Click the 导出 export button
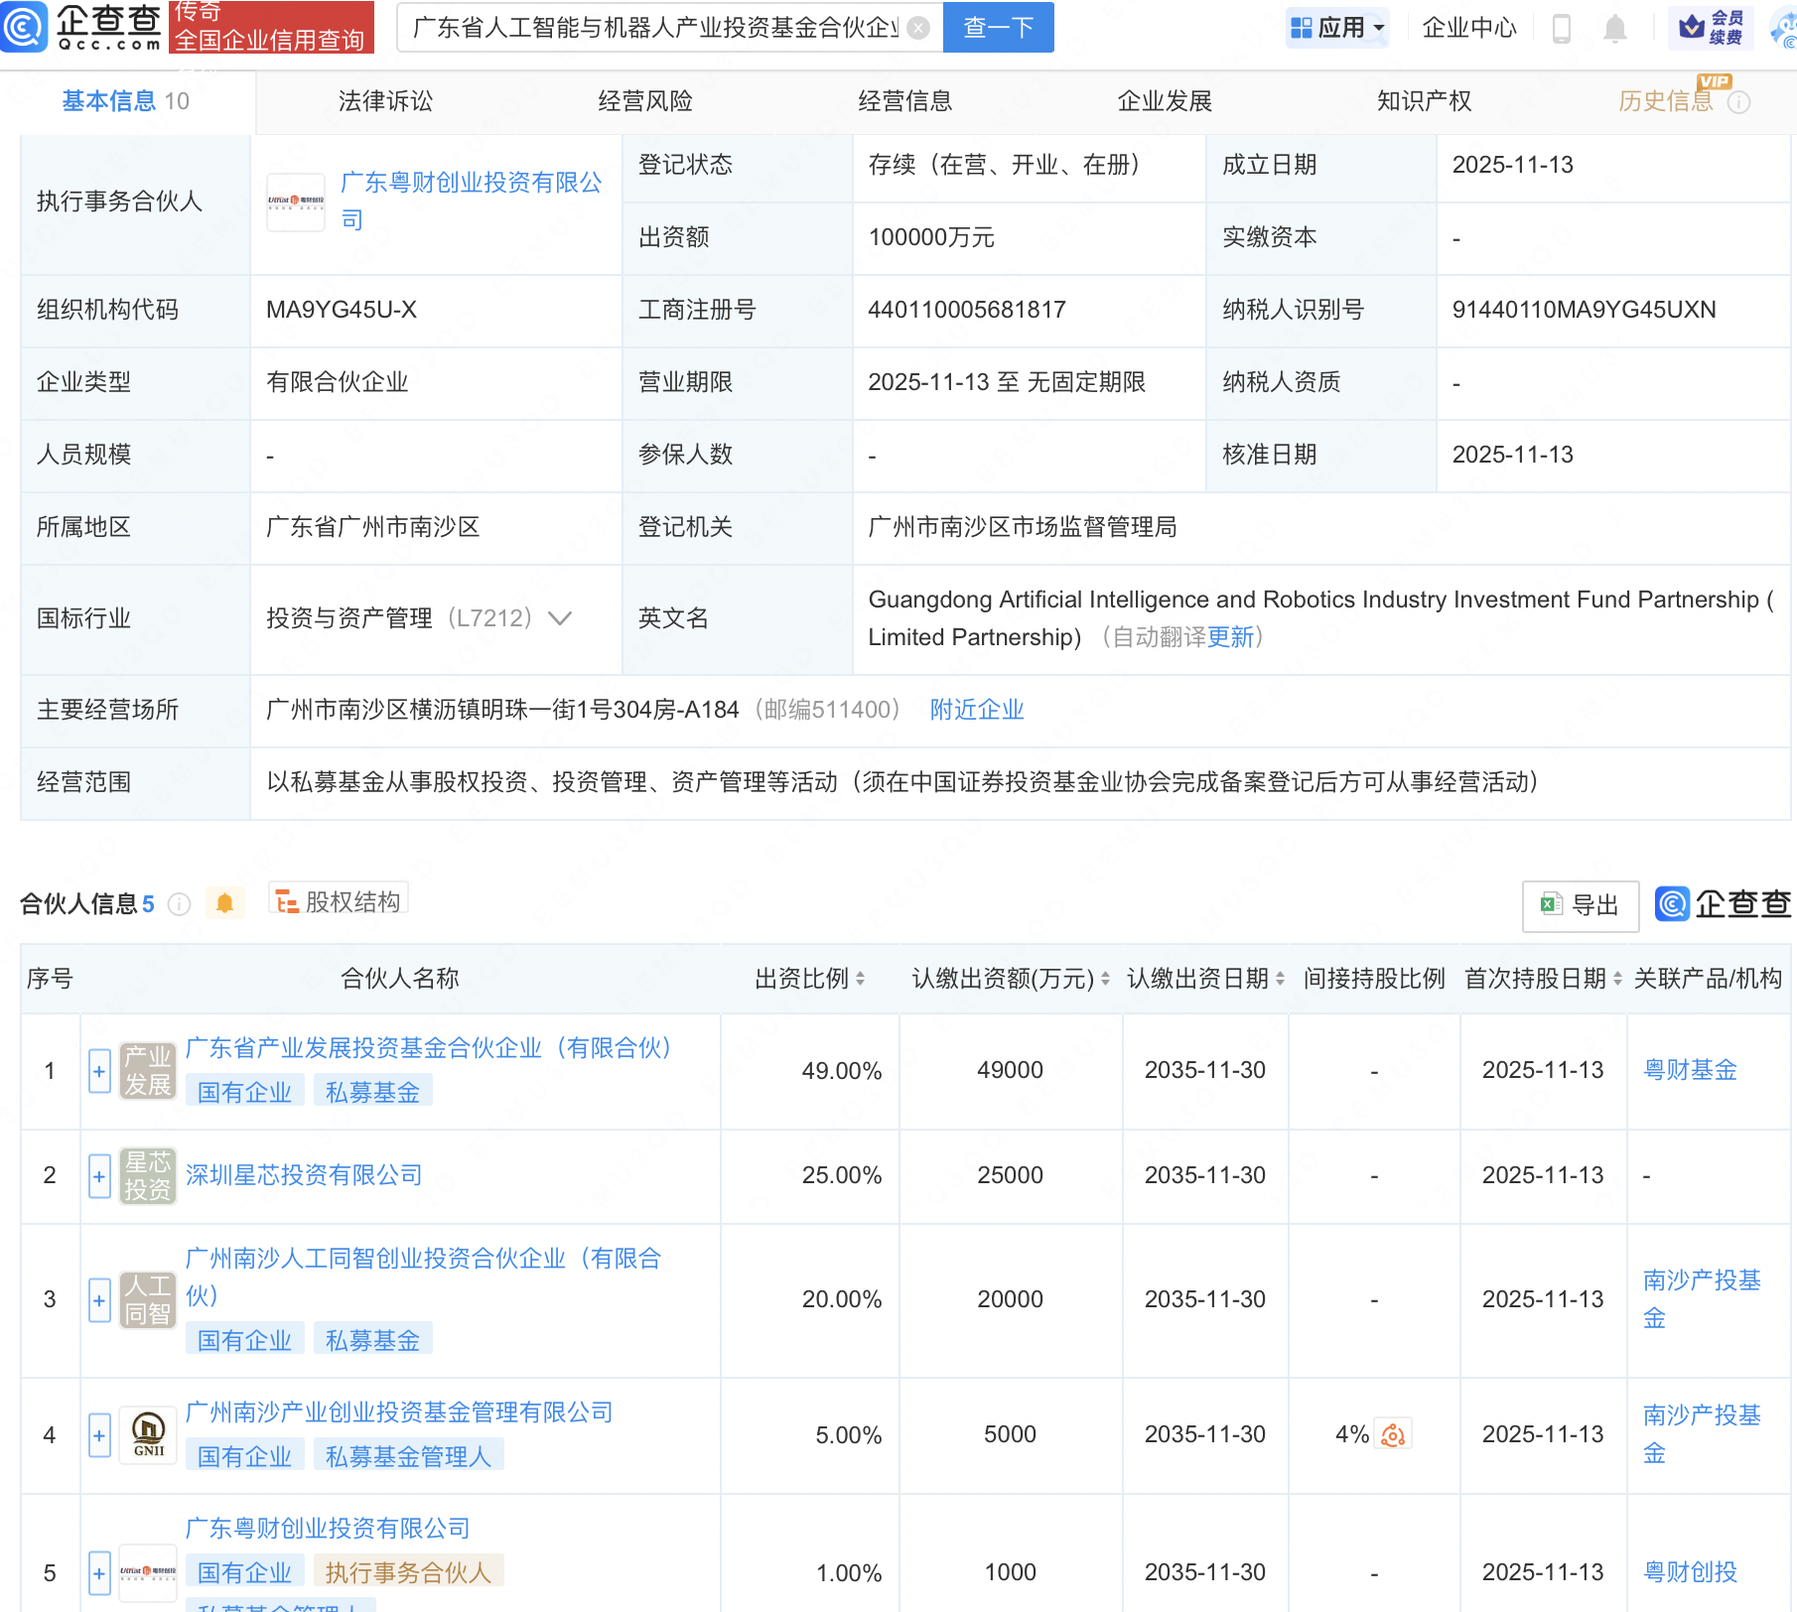The image size is (1797, 1612). tap(1580, 905)
